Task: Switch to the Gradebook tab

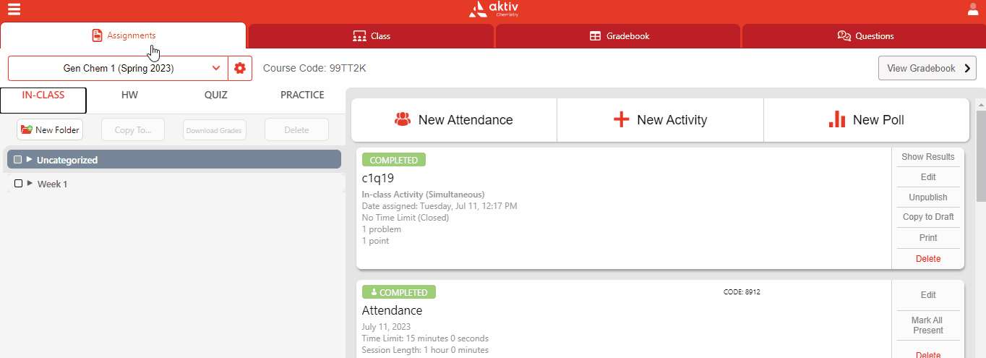Action: (618, 36)
